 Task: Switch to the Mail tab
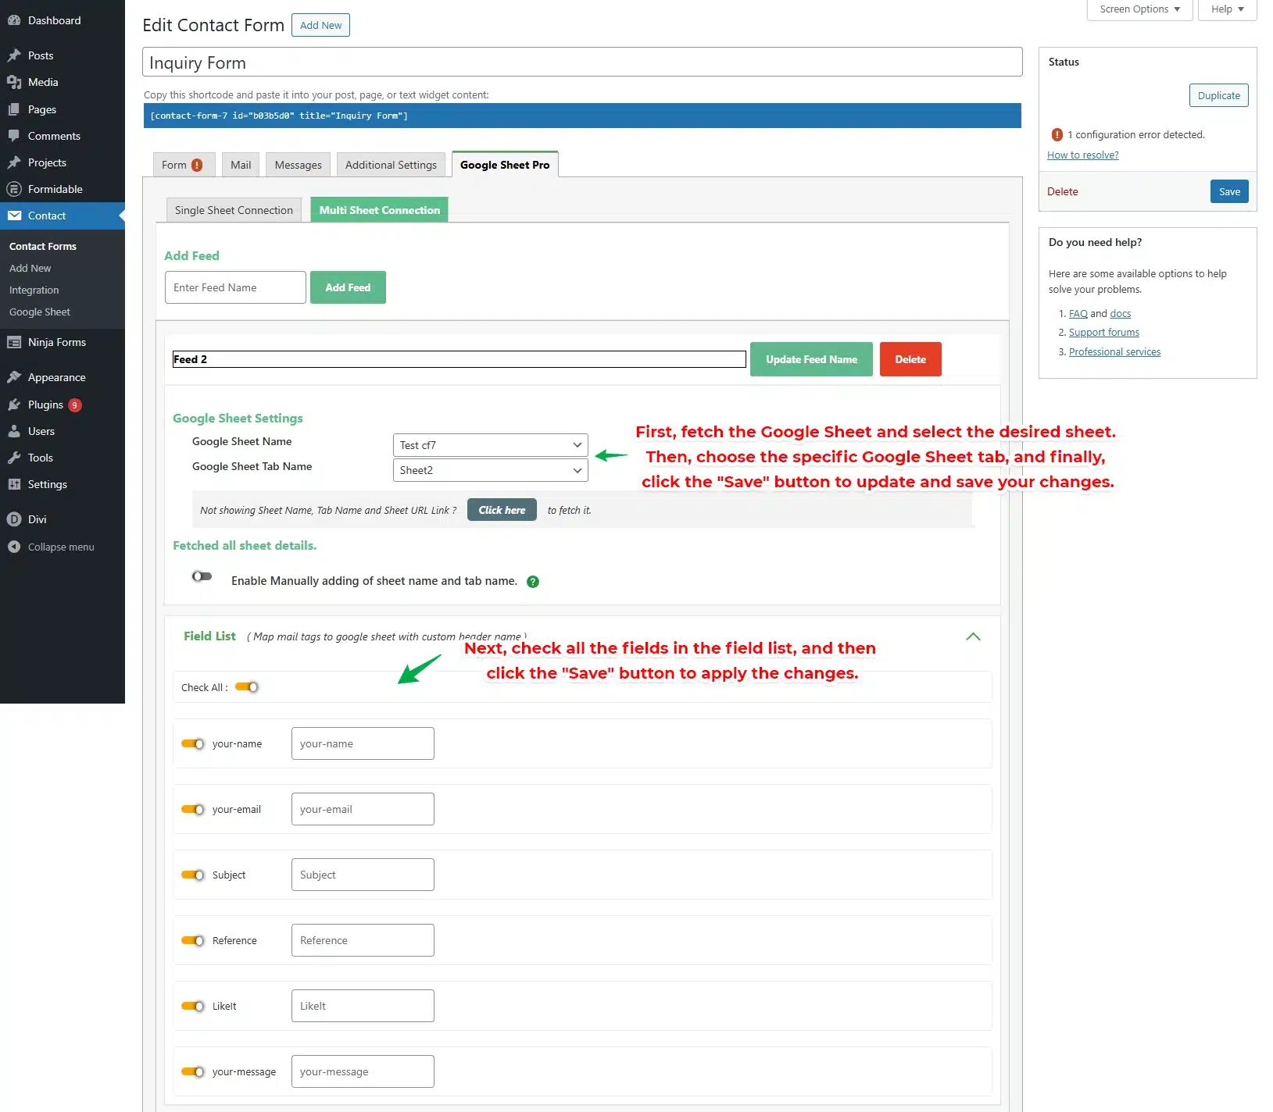pos(241,165)
